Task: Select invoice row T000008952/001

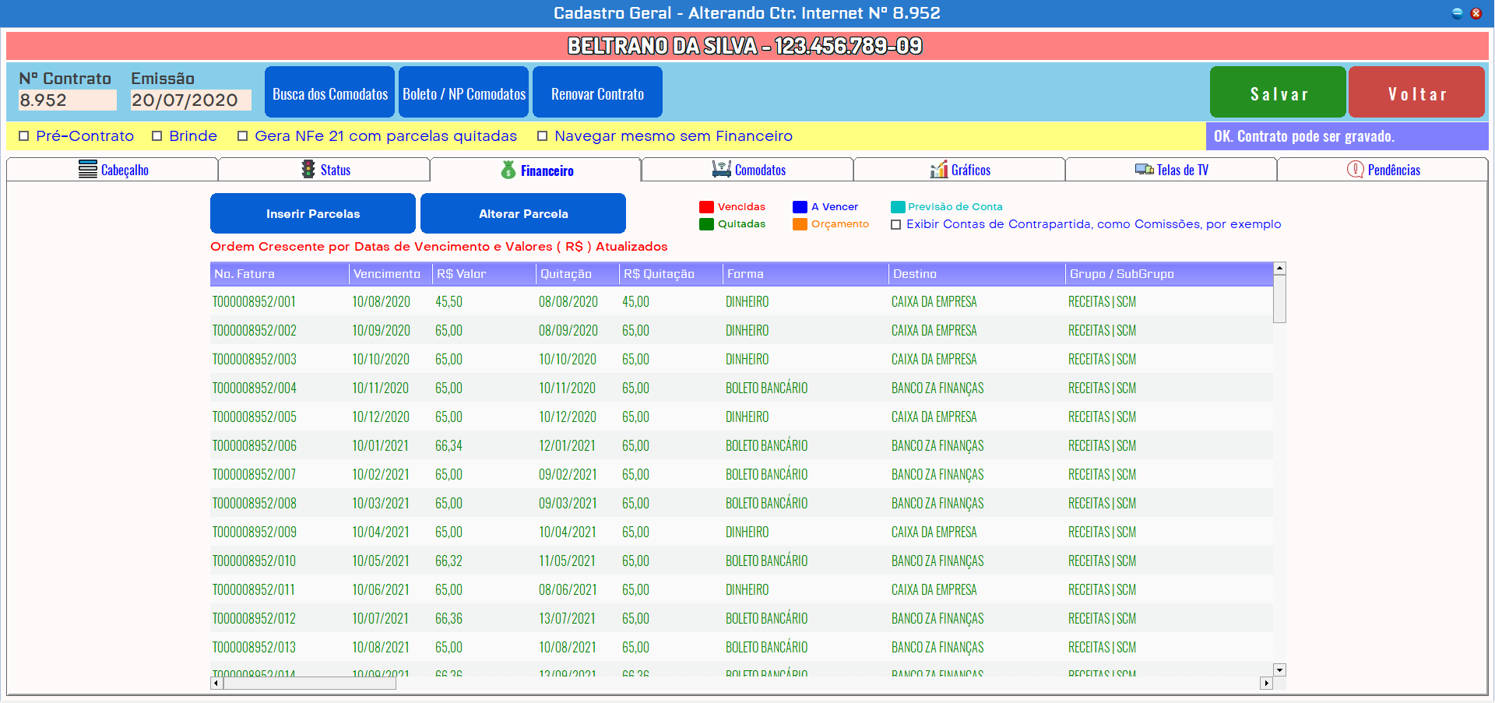Action: tap(741, 301)
